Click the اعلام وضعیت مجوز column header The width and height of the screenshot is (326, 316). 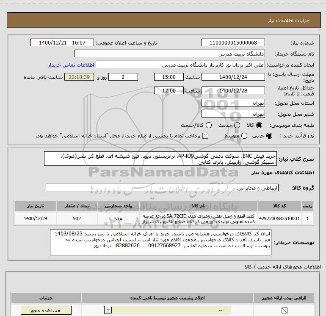pos(167,298)
